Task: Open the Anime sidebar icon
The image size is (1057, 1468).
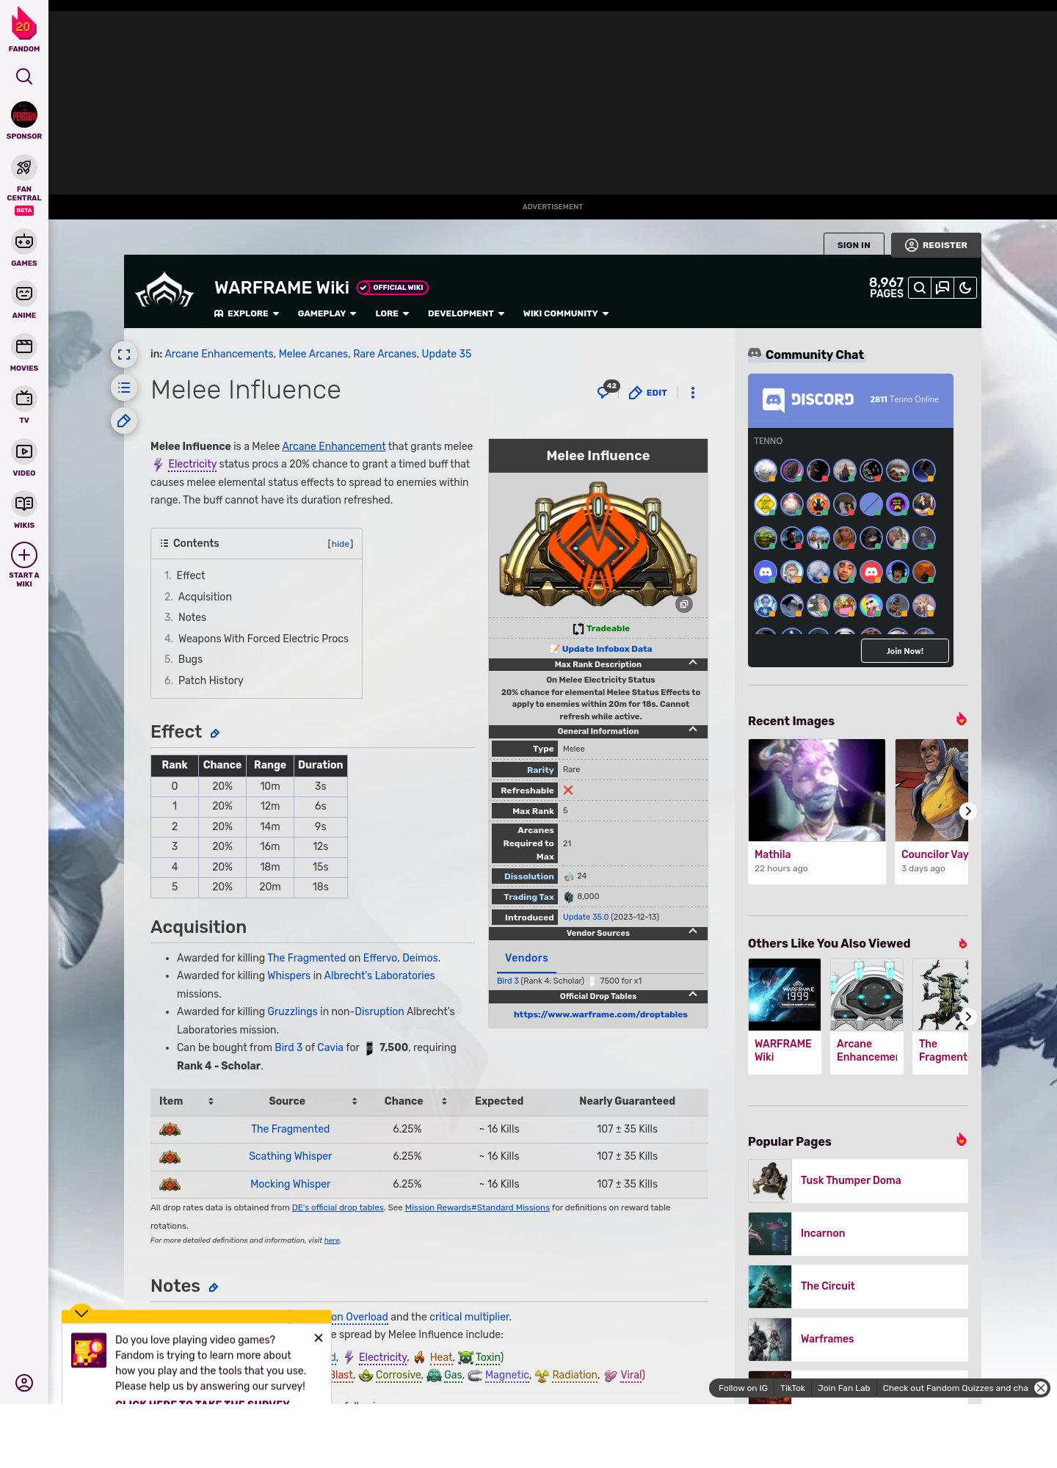Action: point(24,294)
